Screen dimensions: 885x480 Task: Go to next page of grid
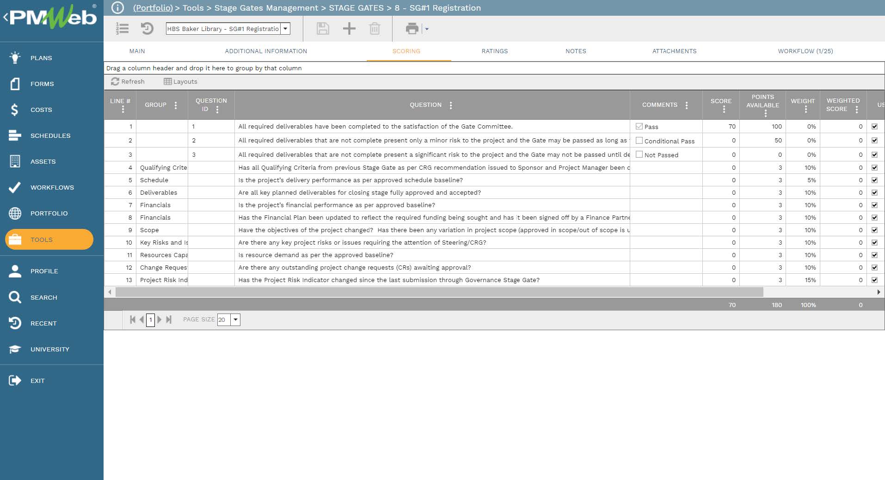tap(160, 320)
